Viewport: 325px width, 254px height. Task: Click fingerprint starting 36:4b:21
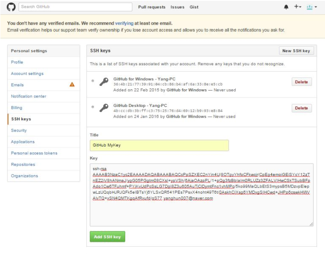pyautogui.click(x=168, y=84)
